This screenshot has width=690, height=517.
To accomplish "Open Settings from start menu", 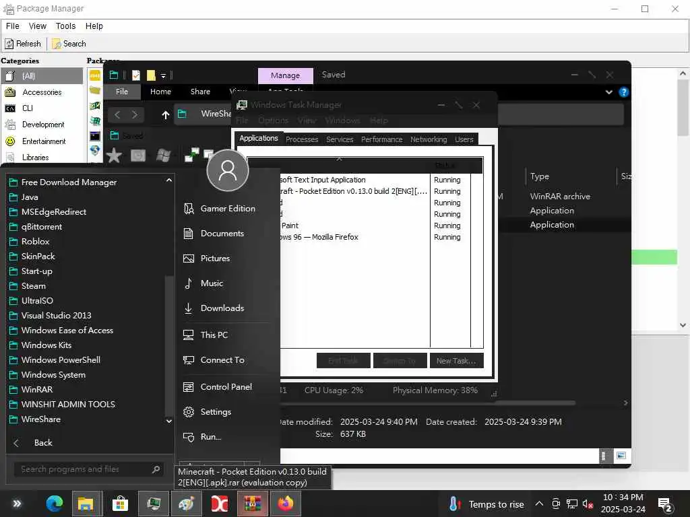I will point(216,412).
